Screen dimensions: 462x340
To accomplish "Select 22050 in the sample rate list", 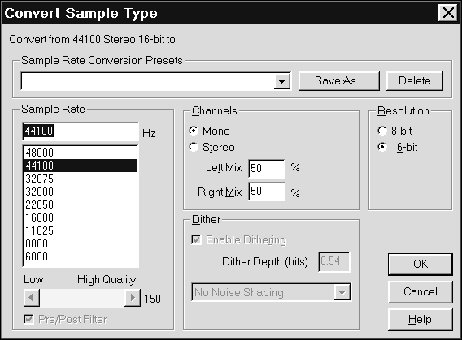I will point(81,204).
